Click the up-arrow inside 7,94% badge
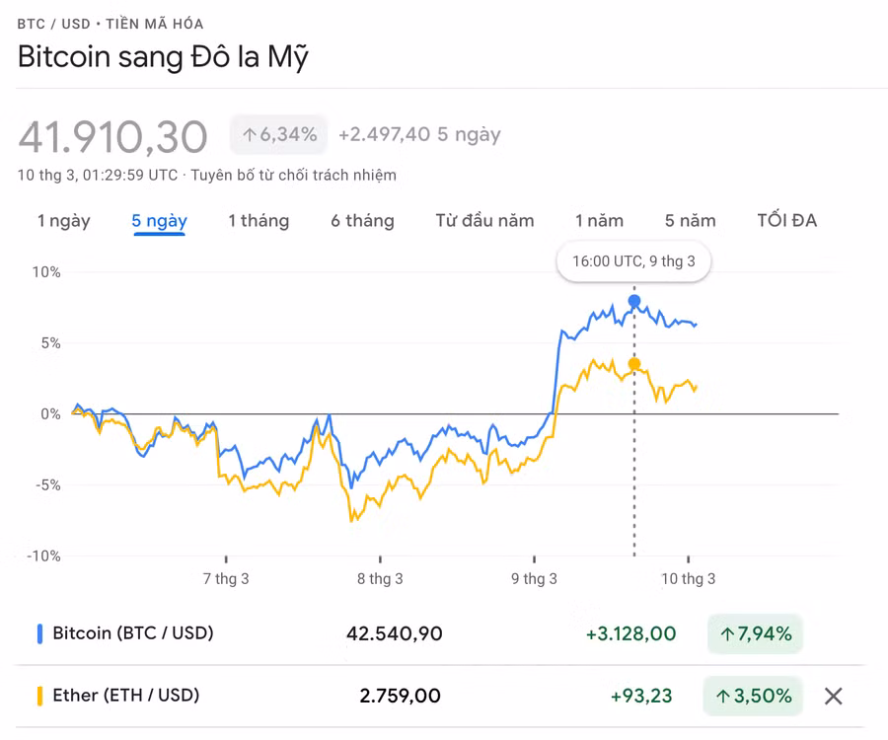The height and width of the screenshot is (740, 888). point(727,634)
